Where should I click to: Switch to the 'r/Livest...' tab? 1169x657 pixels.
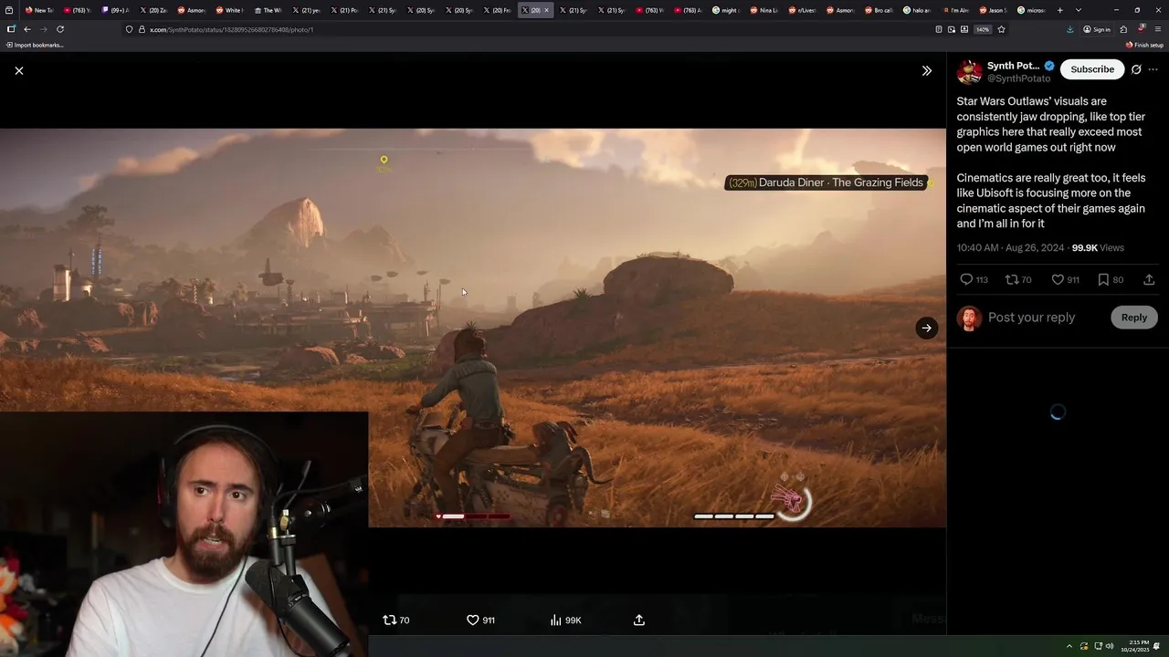point(804,10)
